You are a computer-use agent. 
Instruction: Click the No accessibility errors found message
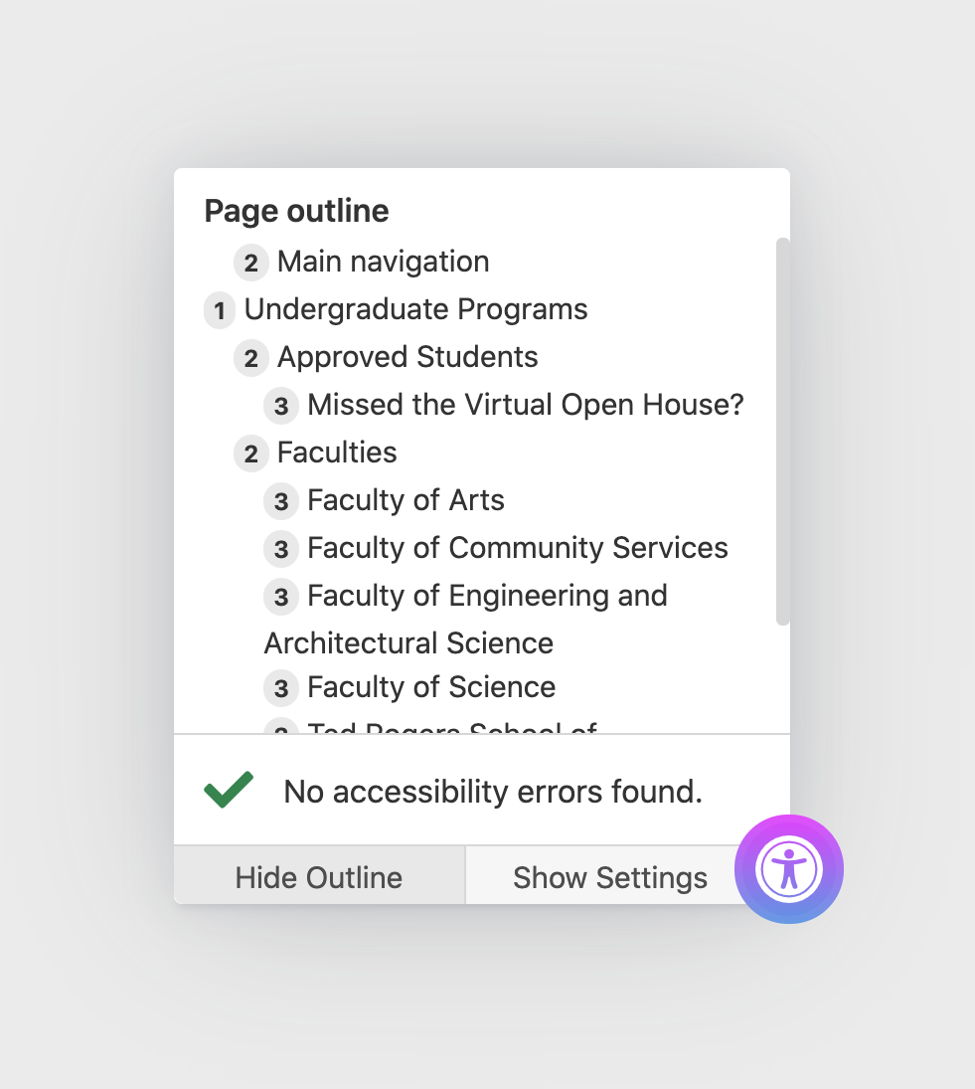click(493, 792)
